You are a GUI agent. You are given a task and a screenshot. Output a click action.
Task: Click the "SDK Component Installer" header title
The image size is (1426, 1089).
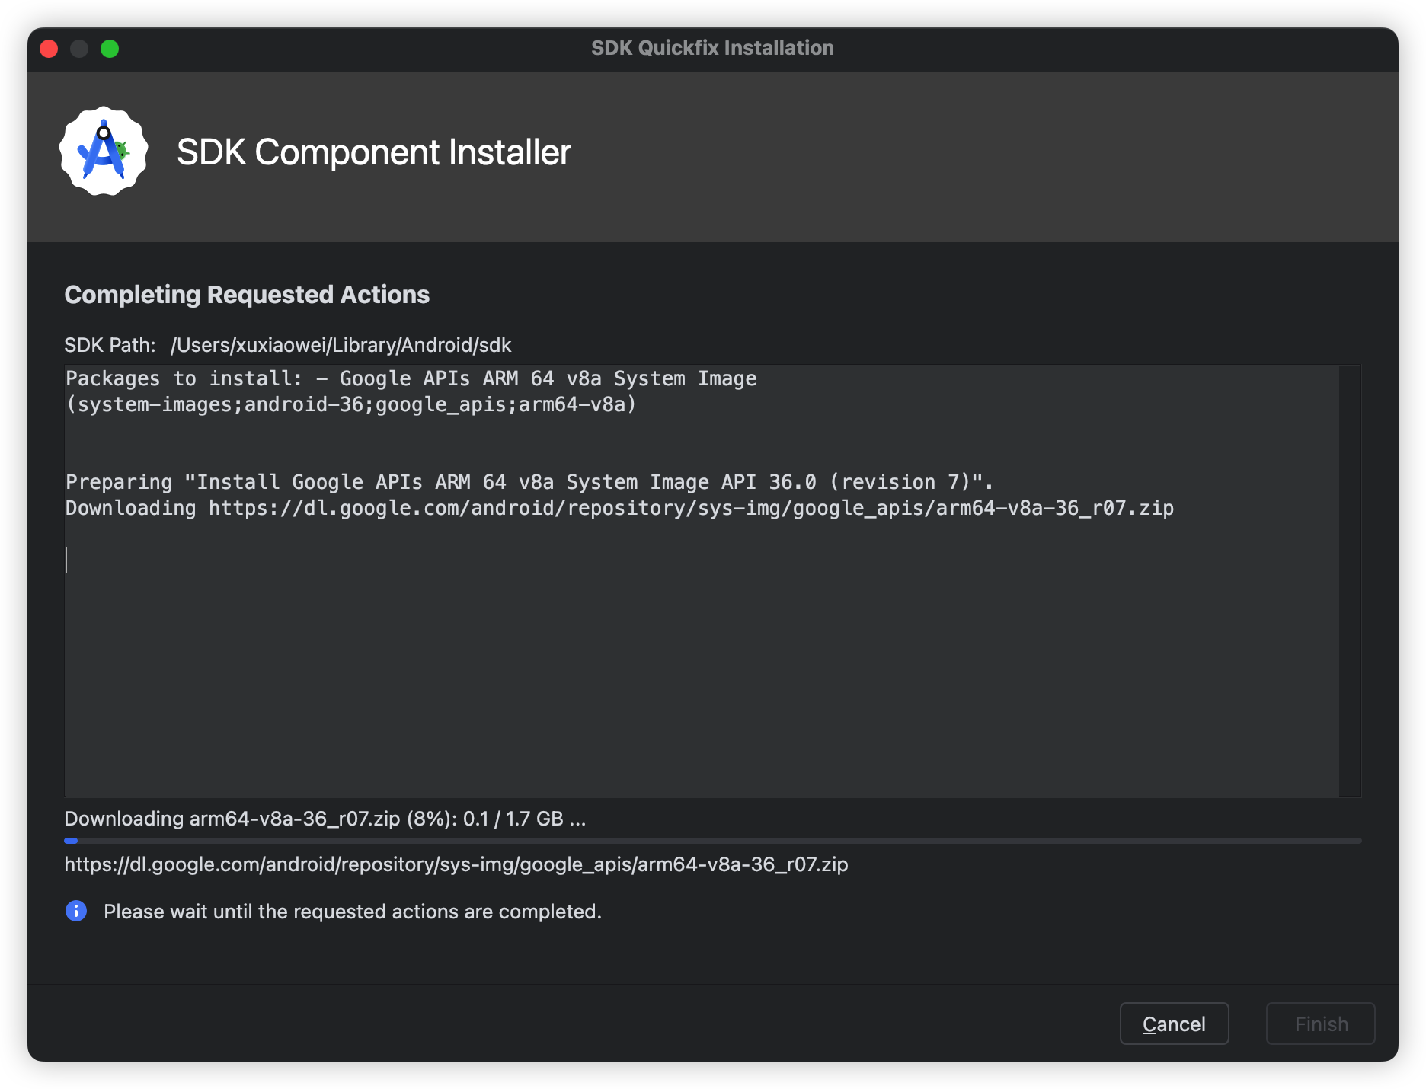coord(373,152)
